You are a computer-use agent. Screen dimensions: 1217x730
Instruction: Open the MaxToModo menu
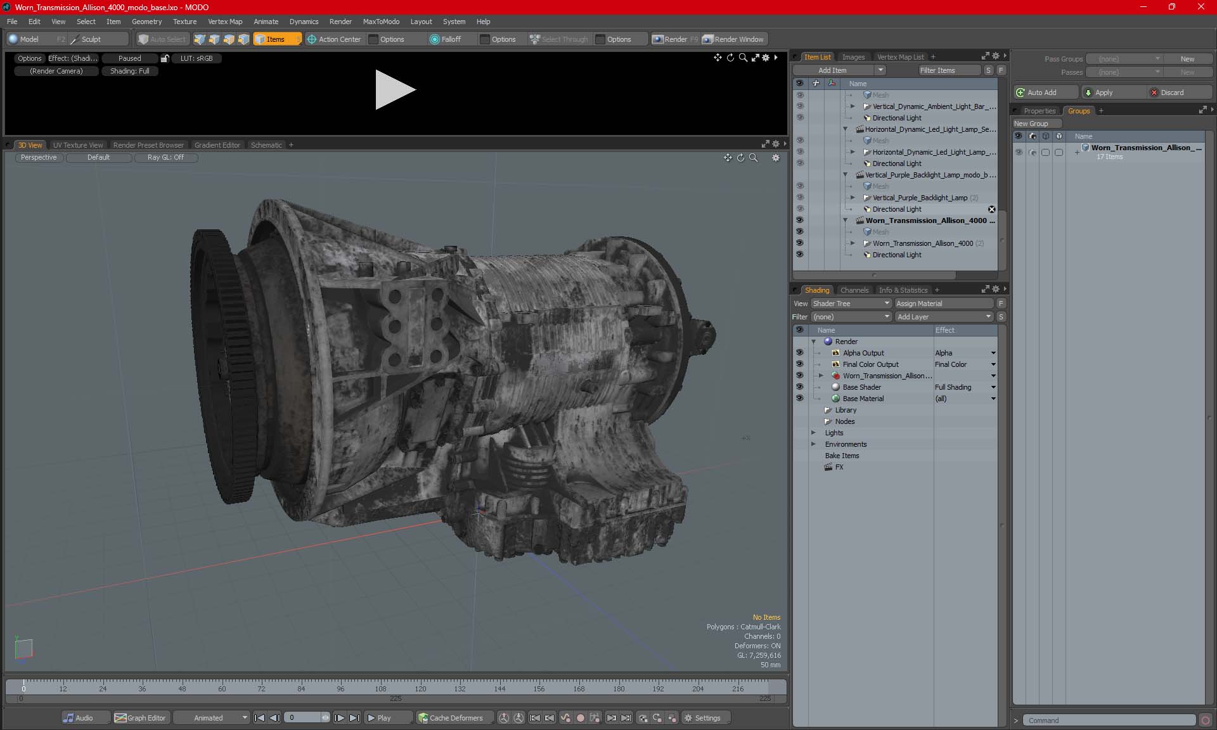point(381,22)
